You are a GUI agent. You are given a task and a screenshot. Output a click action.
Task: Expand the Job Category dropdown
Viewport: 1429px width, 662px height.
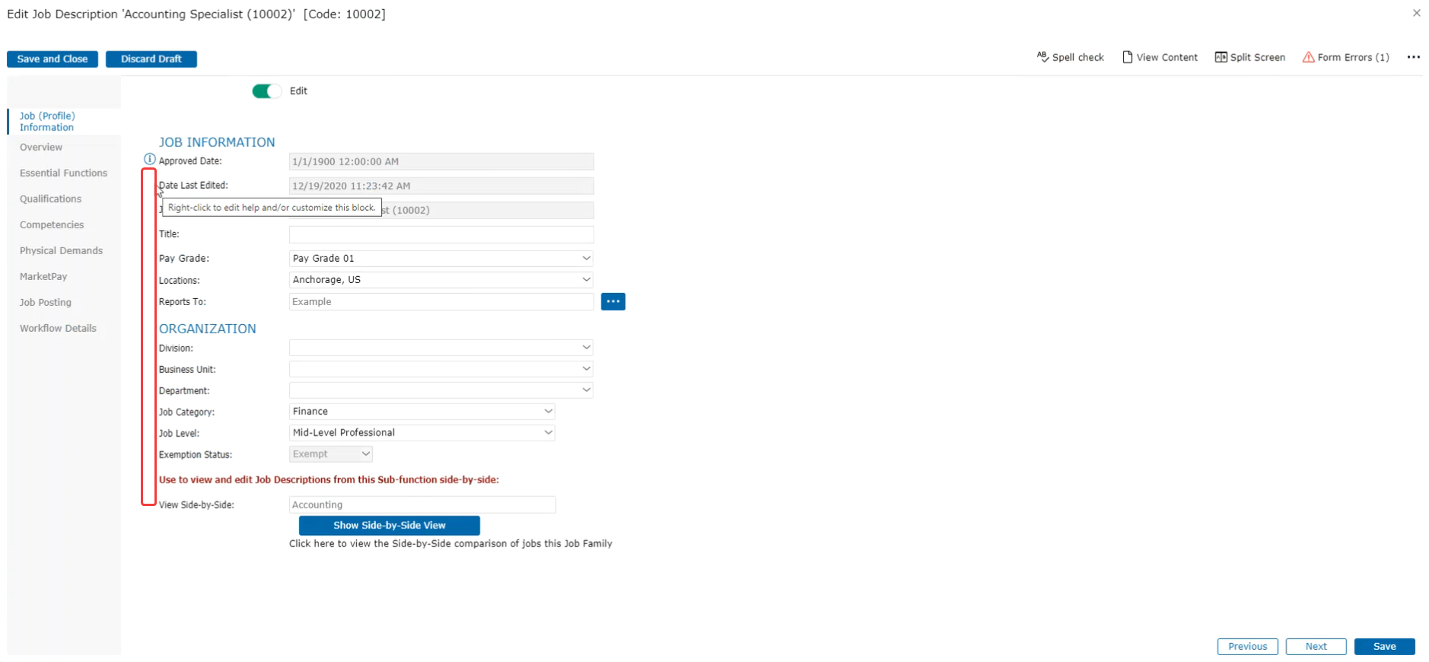point(548,412)
